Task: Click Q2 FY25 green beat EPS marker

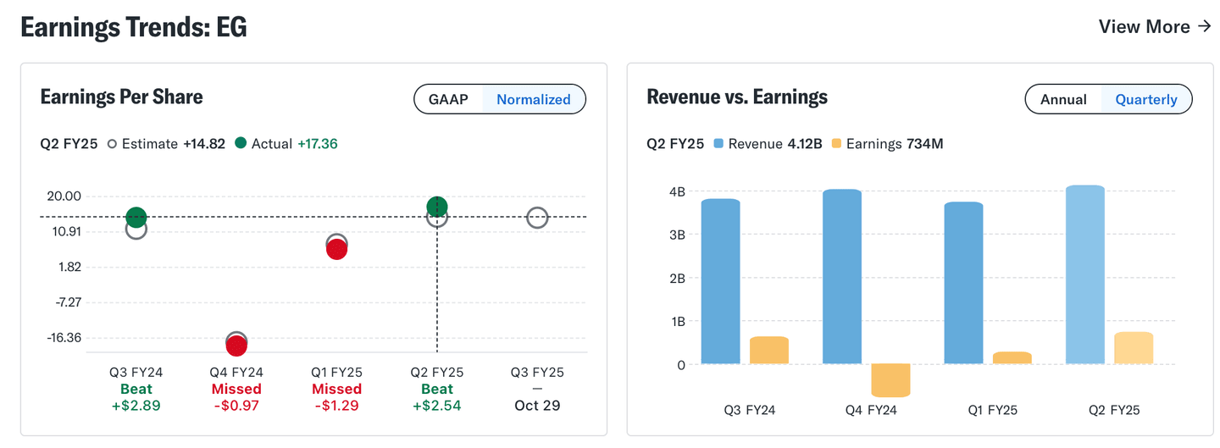Action: click(437, 206)
